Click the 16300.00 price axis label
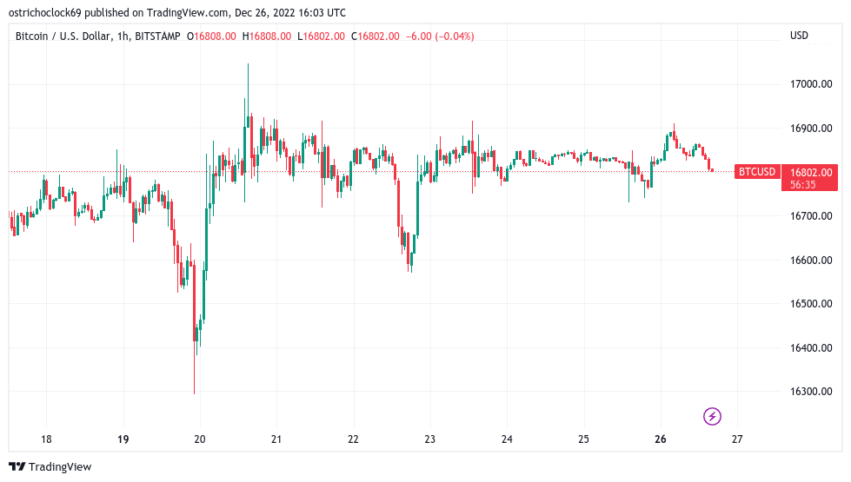851x482 pixels. point(811,392)
